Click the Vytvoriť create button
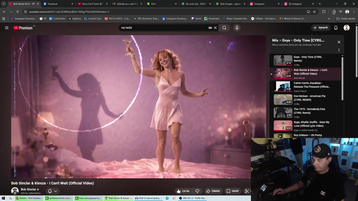Viewport: 358px width, 201px height. pos(321,28)
